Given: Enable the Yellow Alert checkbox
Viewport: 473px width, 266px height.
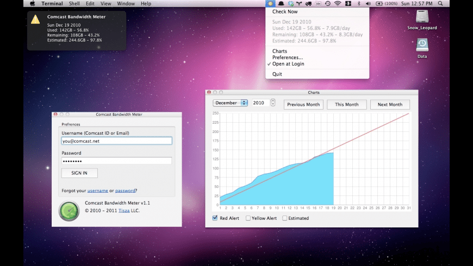Looking at the screenshot, I should coord(248,218).
